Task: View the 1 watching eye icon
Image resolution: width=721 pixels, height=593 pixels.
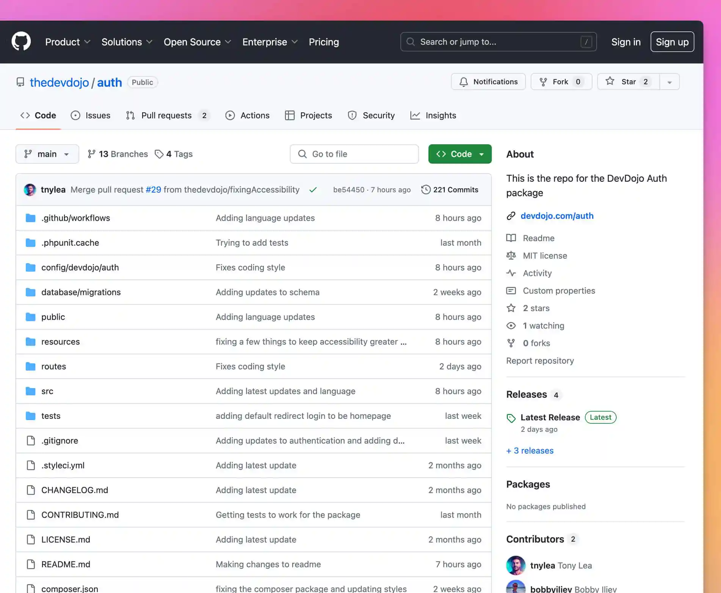Action: (x=511, y=326)
